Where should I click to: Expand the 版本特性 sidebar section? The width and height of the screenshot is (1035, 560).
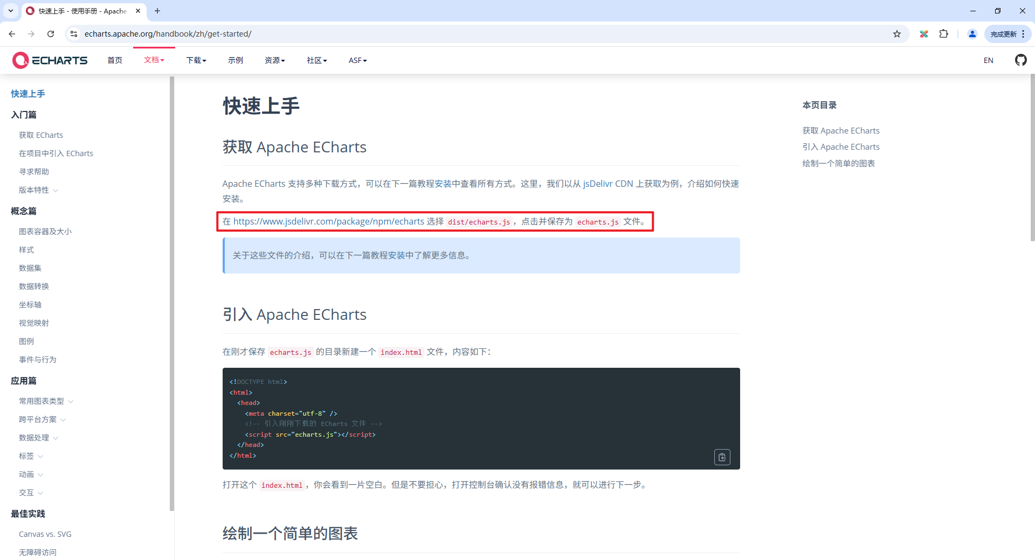[x=38, y=190]
